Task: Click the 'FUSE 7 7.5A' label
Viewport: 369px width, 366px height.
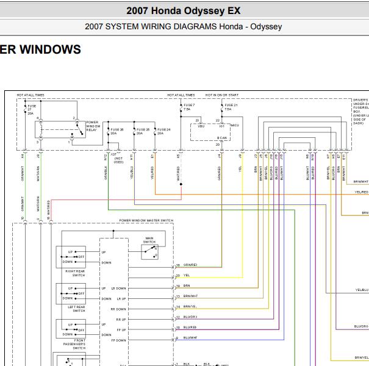Action: (189, 107)
